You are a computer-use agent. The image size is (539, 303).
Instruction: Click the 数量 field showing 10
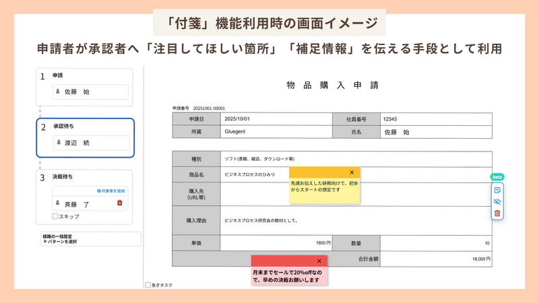(x=438, y=242)
